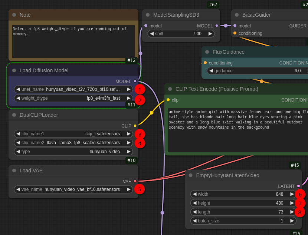Collapse the Load Diffusion Model node dot
This screenshot has height=235, width=308.
tap(14, 70)
